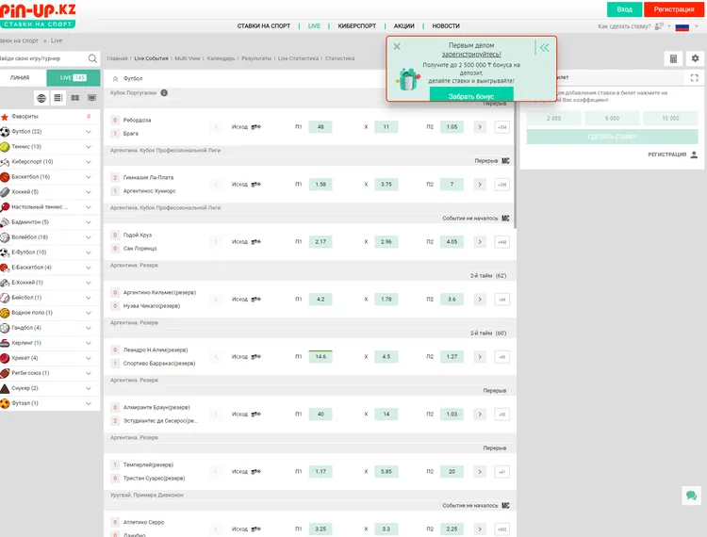The height and width of the screenshot is (537, 707).
Task: Select the two-column layout icon
Action: 74,98
